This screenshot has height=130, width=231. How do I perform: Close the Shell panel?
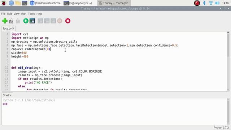pos(10,95)
